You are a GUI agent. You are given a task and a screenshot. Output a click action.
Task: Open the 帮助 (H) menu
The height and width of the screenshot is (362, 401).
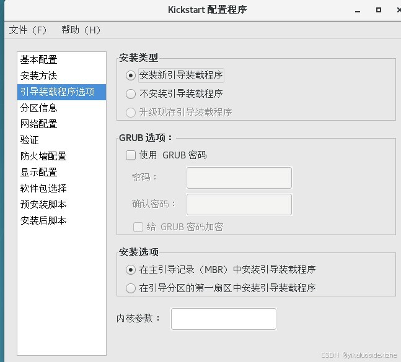tap(81, 30)
